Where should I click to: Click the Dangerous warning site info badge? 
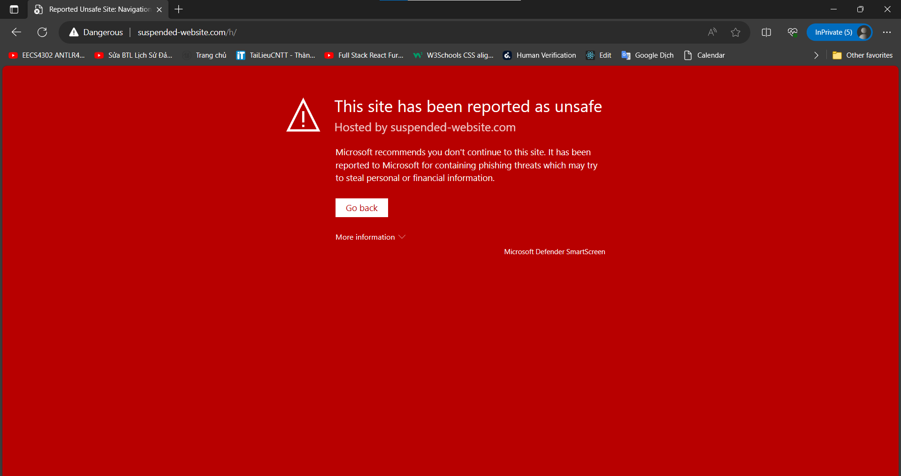click(96, 32)
